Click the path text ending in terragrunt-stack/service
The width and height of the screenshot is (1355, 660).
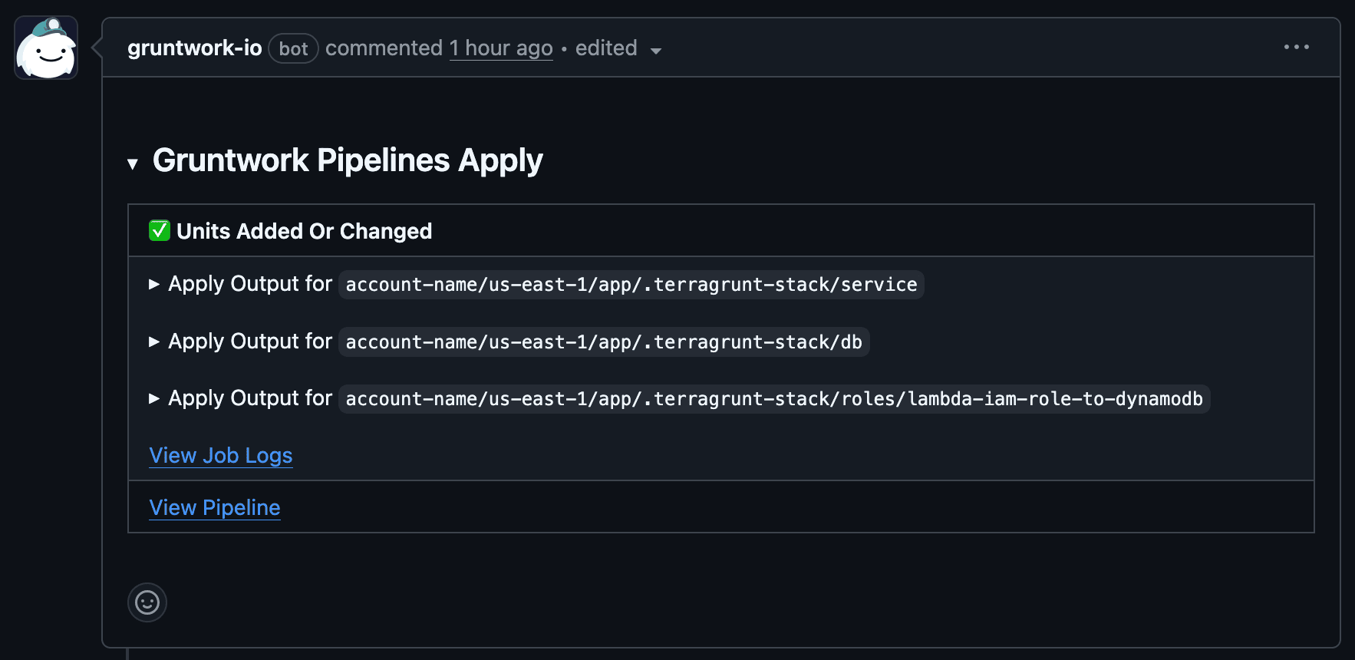point(631,285)
